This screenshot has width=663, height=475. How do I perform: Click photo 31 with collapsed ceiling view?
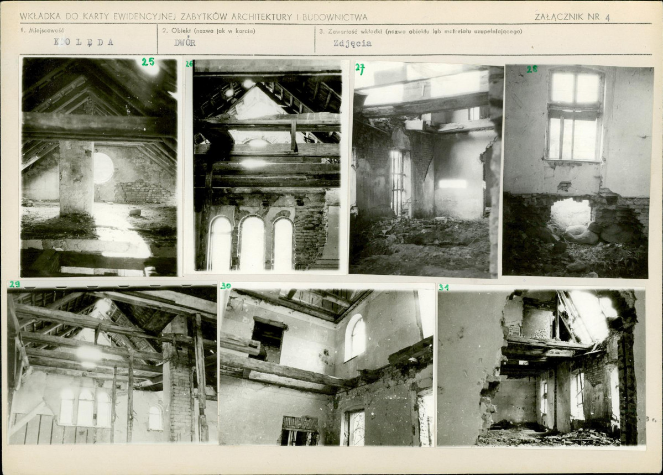pos(542,368)
